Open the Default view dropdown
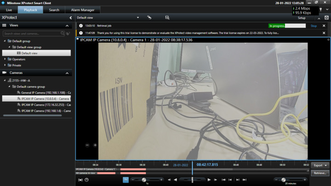 pyautogui.click(x=137, y=18)
